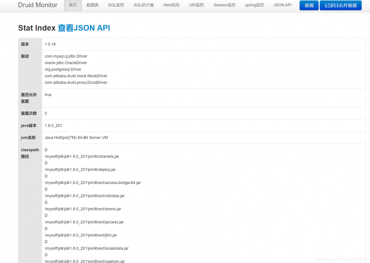Click the deploy.jar classpath line

80,170
